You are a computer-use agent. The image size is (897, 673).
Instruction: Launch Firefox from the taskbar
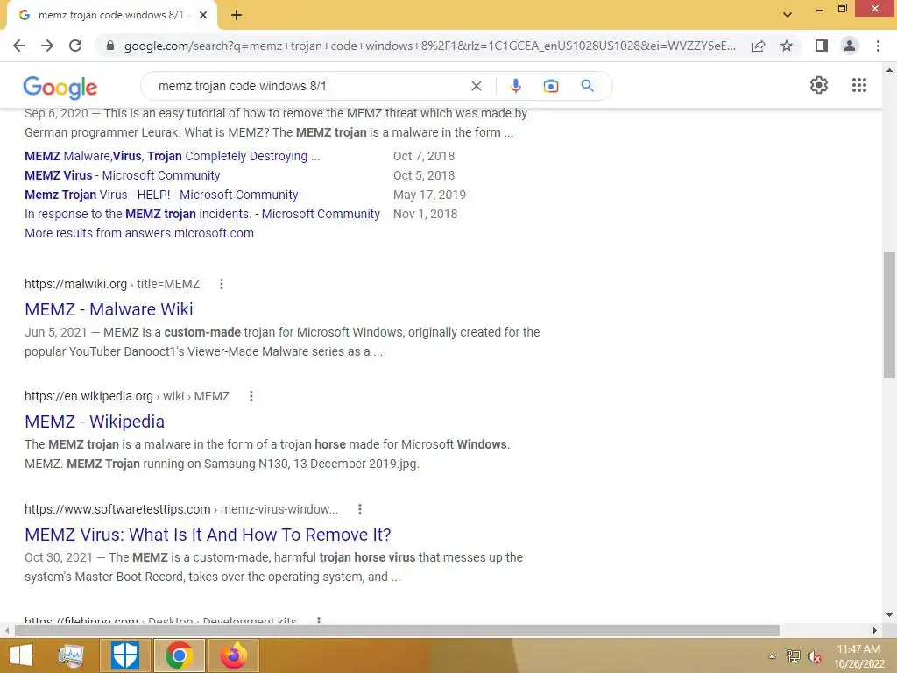[233, 655]
